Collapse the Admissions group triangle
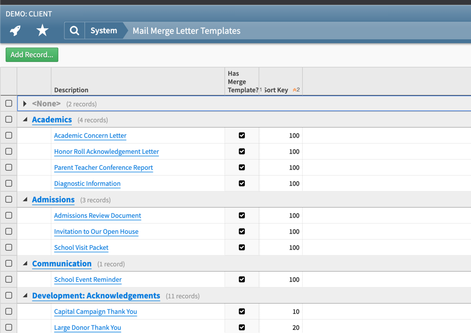 click(x=25, y=199)
